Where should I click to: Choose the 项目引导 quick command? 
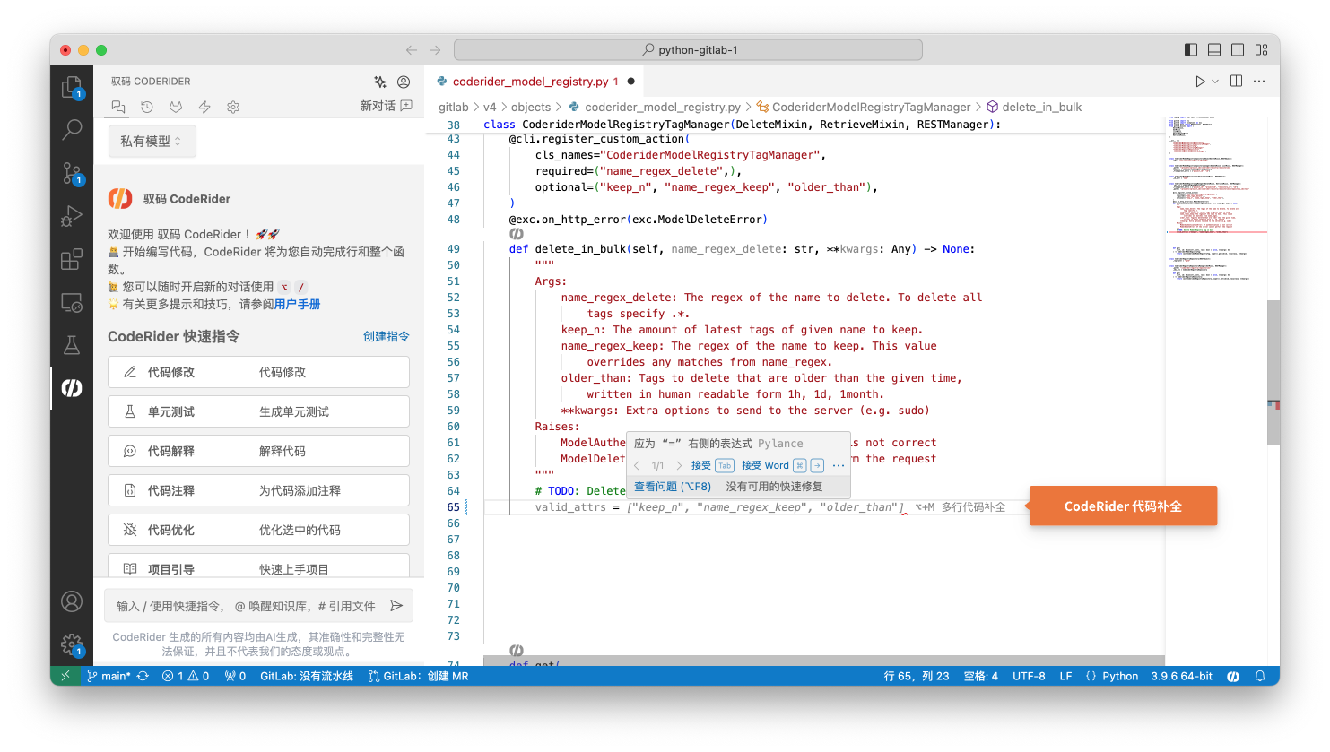258,566
